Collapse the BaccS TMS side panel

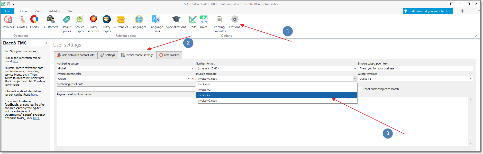pyautogui.click(x=46, y=43)
